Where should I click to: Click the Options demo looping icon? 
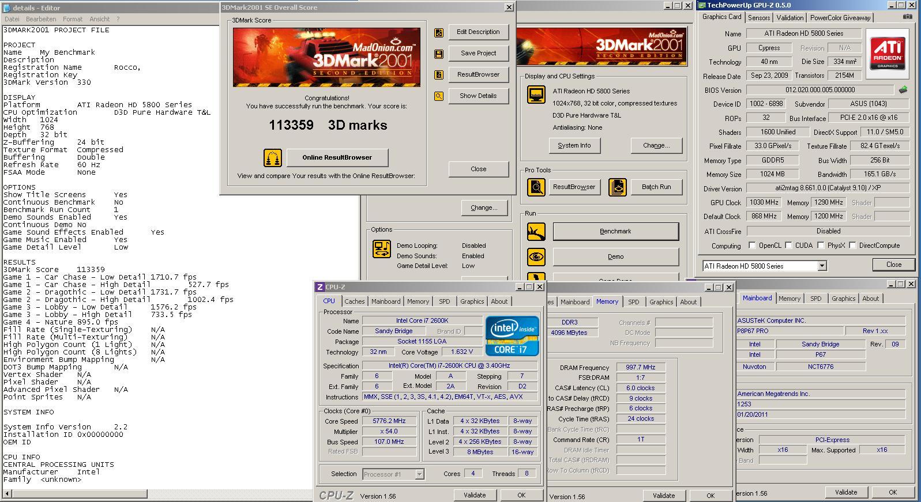[382, 249]
